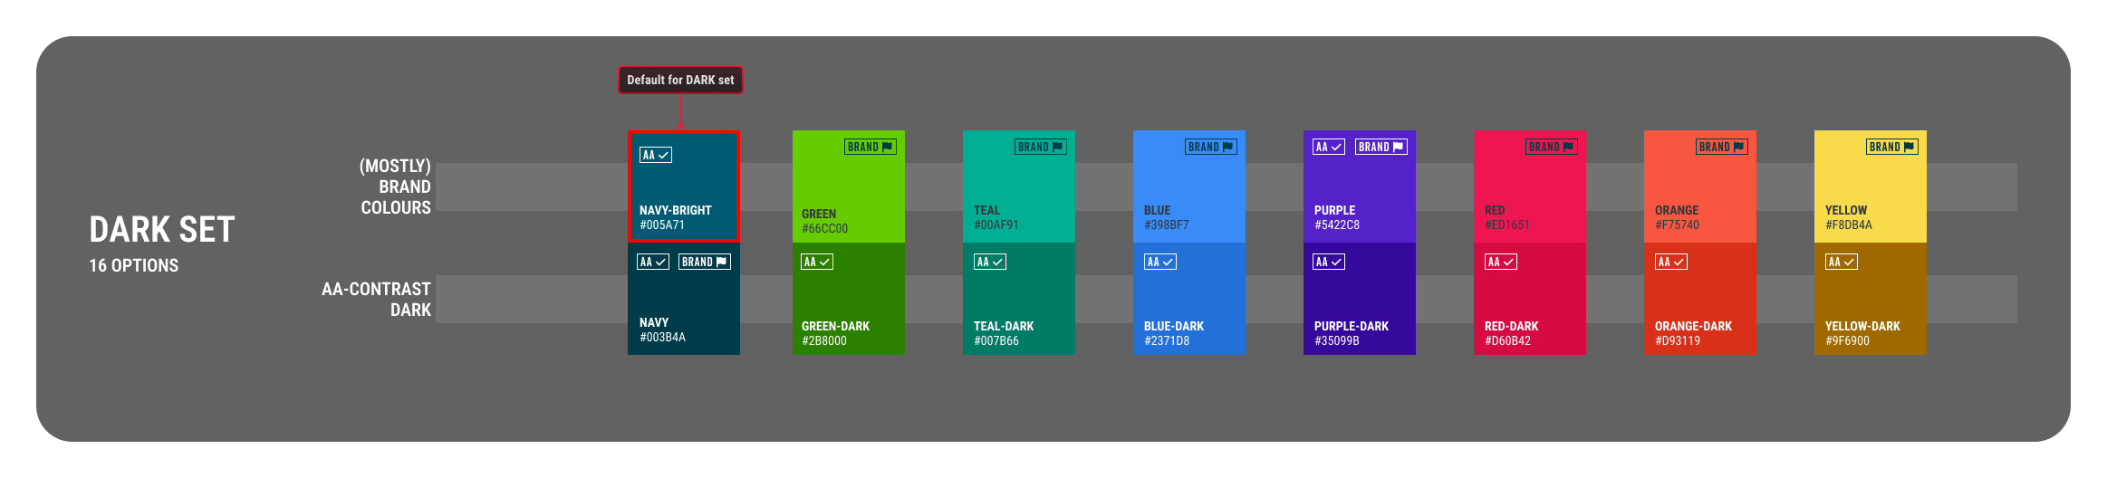This screenshot has height=478, width=2107.
Task: Click the BRAND flag badge on BLUE swatch
Action: coord(1210,147)
